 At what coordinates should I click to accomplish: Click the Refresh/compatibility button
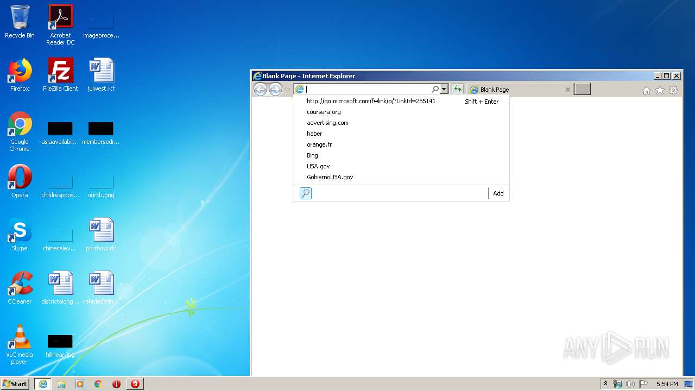pos(458,90)
